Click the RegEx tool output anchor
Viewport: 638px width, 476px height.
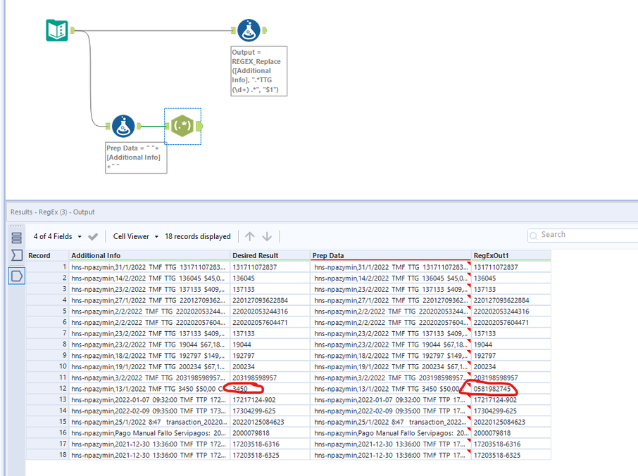(x=199, y=127)
